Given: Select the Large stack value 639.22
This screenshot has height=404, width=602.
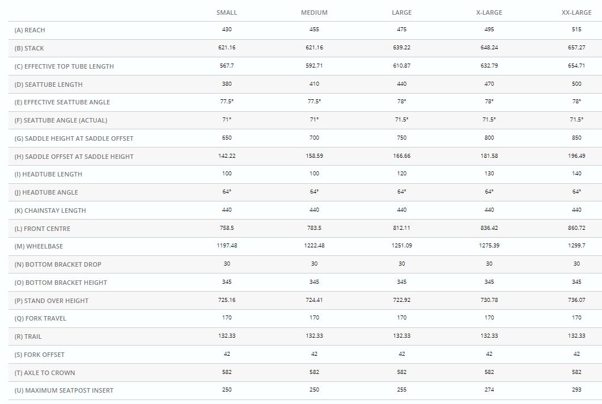Looking at the screenshot, I should (x=401, y=48).
